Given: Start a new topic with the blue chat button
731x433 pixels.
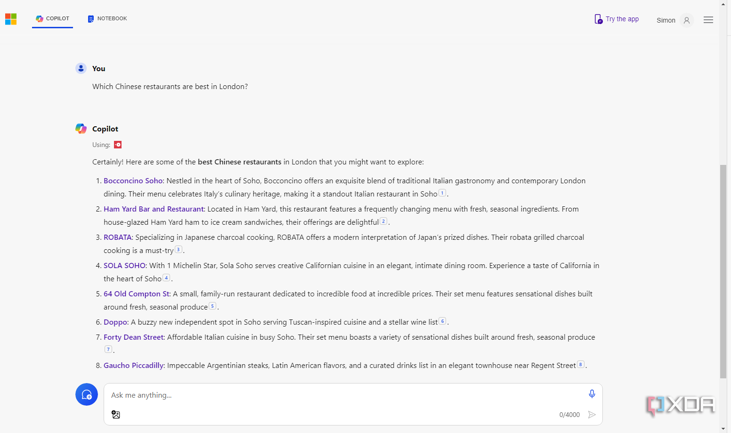Looking at the screenshot, I should tap(87, 394).
